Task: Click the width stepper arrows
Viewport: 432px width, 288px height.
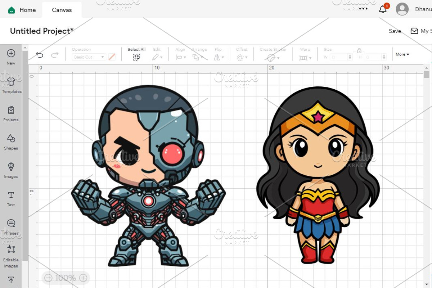Action: (350, 57)
